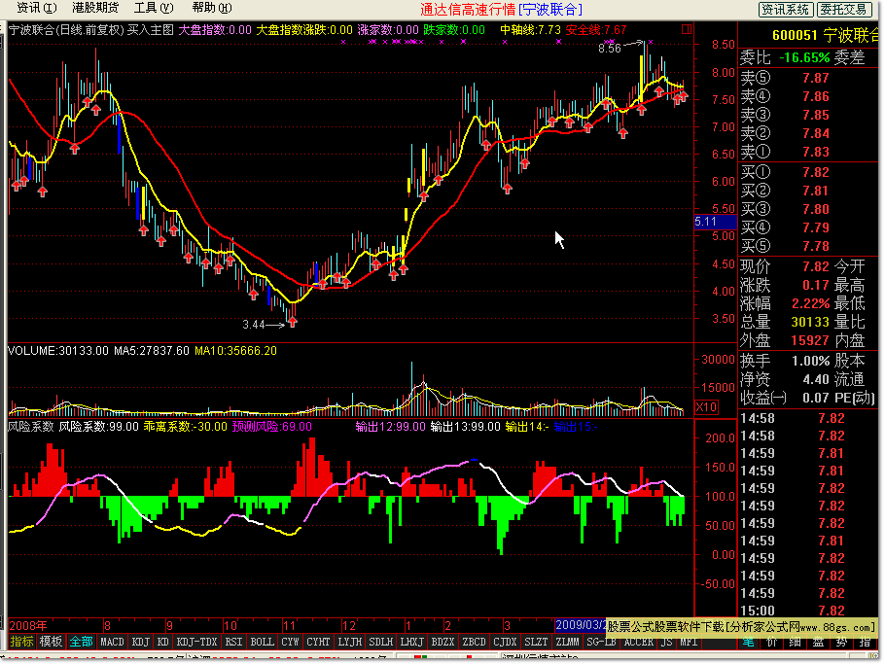
Task: Switch to the BOLL indicator
Action: (262, 642)
